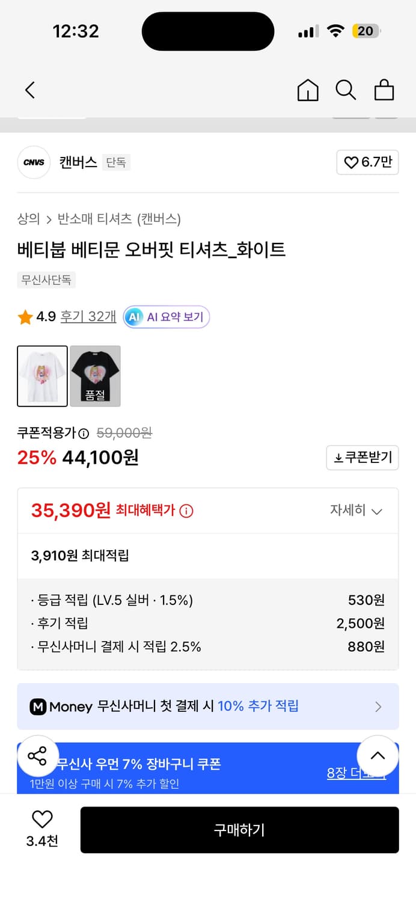The image size is (416, 902).
Task: Tap the back arrow icon
Action: tap(29, 90)
